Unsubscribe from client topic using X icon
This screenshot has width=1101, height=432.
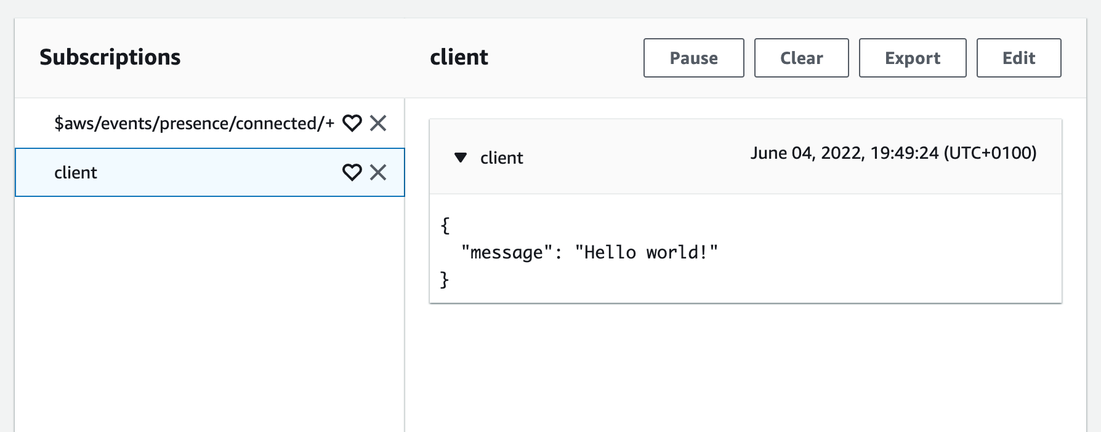click(x=378, y=173)
